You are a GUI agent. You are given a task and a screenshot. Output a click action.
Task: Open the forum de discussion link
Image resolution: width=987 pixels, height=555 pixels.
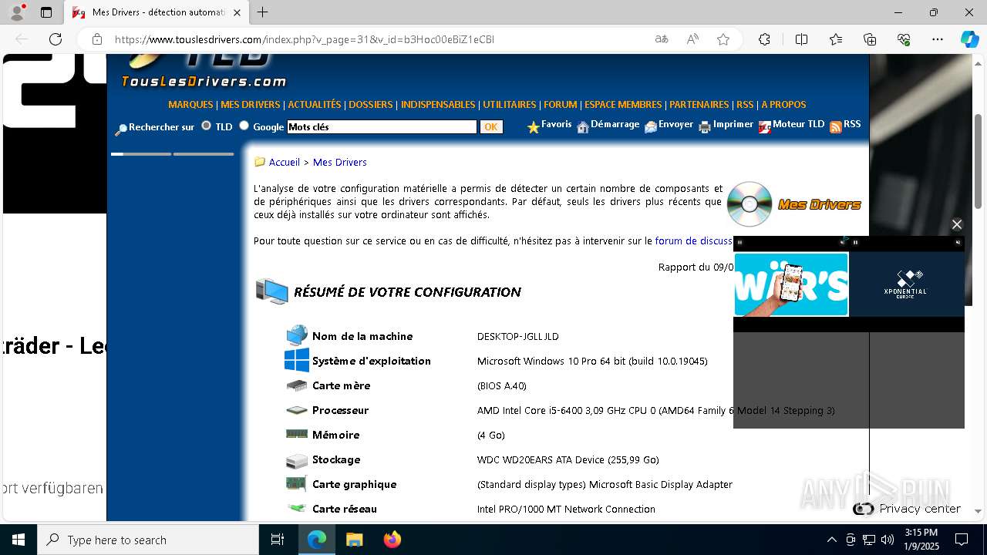pos(693,241)
